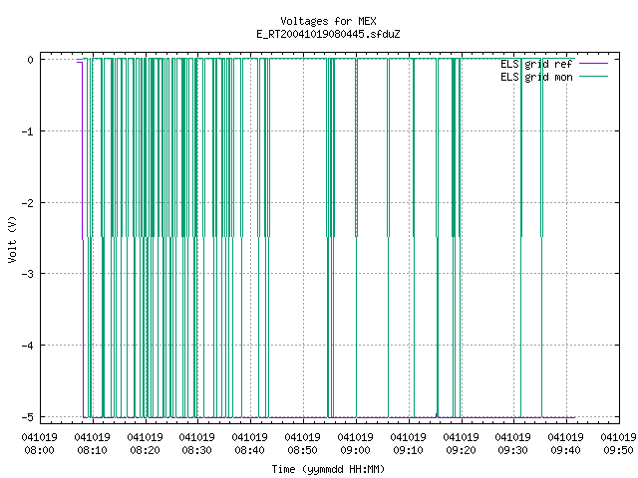Screen dimensions: 638x478
Task: Click the green legend line sample
Action: [593, 77]
